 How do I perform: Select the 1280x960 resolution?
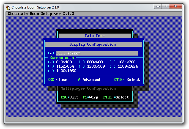click(x=92, y=66)
